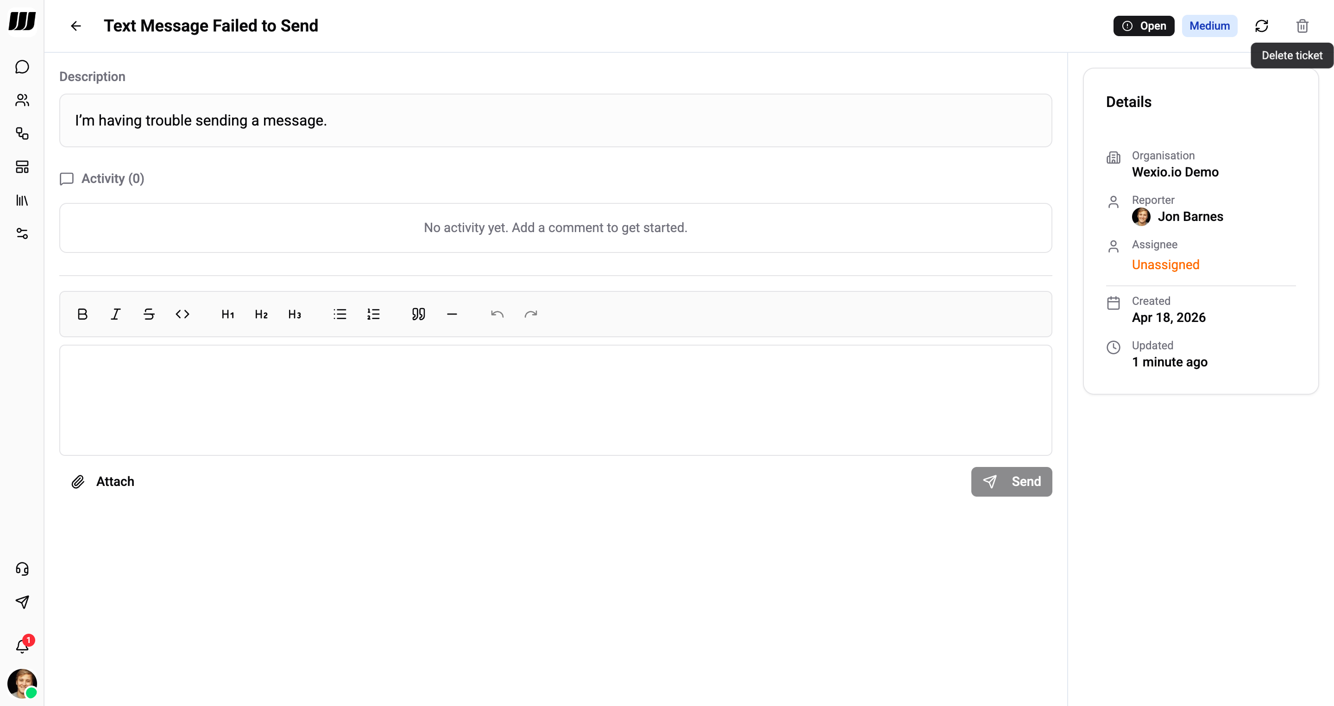This screenshot has width=1334, height=706.
Task: Click the trash icon to delete ticket
Action: pyautogui.click(x=1302, y=26)
